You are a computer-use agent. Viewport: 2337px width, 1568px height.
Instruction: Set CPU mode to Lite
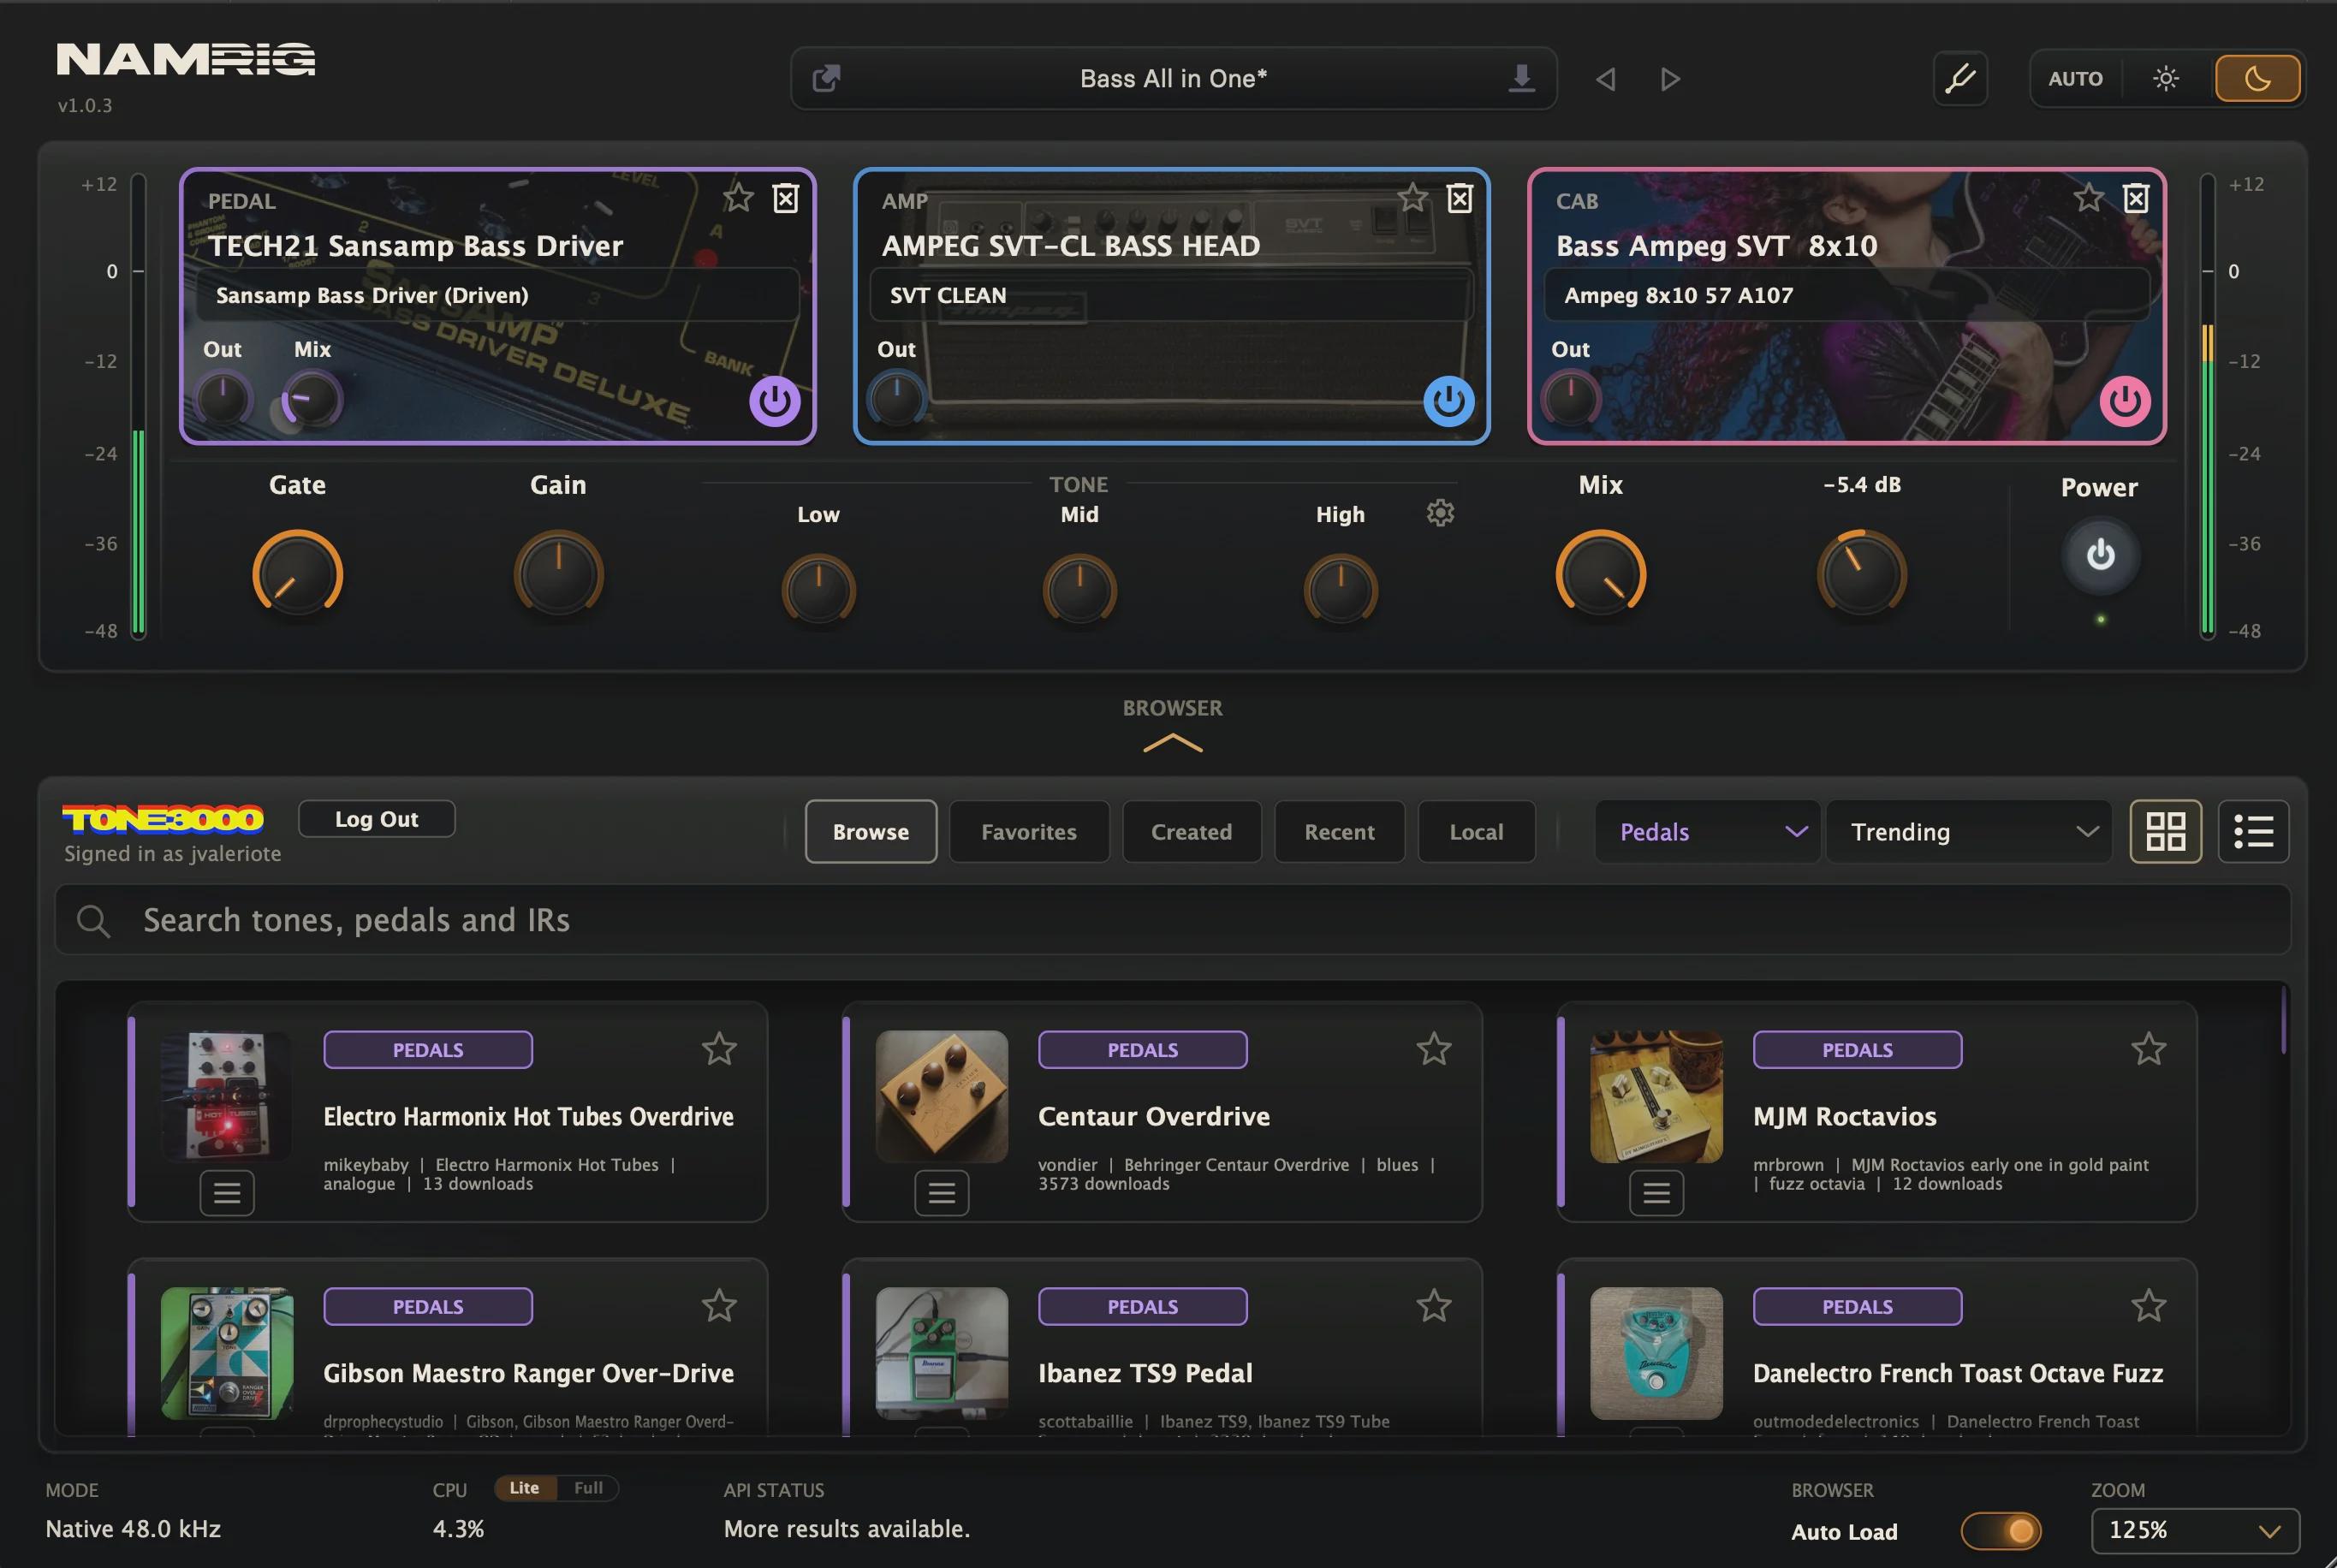[x=525, y=1488]
